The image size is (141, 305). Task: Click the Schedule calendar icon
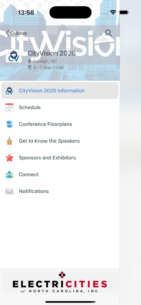tap(9, 107)
